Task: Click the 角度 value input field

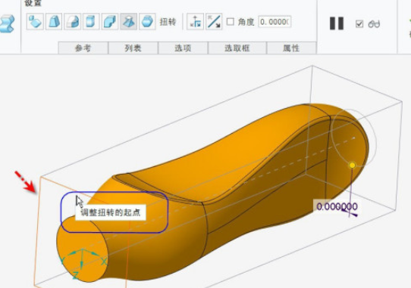Action: click(275, 22)
